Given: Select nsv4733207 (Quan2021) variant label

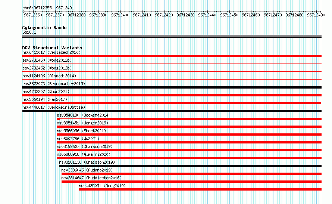Looking at the screenshot, I should 46,92.
